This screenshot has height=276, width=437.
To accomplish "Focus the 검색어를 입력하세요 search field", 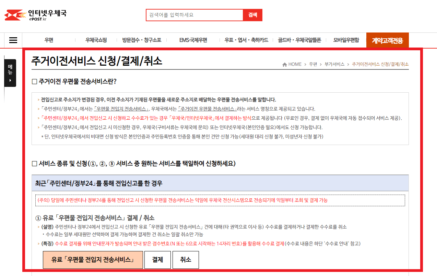I will (194, 15).
